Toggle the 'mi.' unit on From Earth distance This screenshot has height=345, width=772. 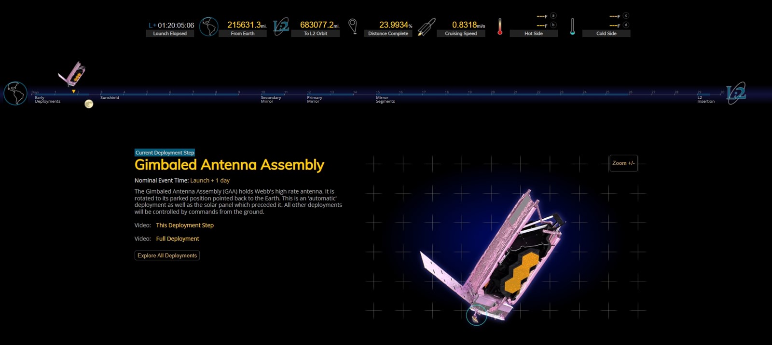coord(263,27)
